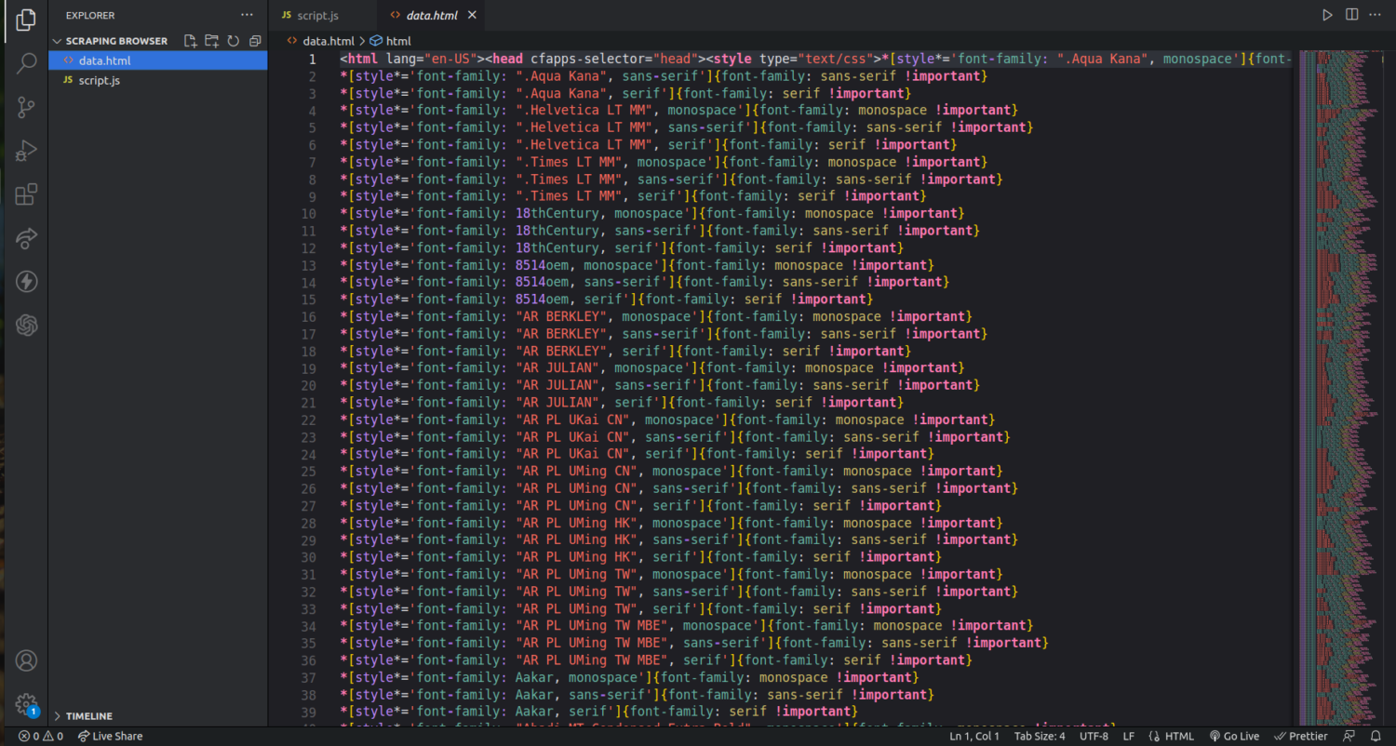Collapse all folders in Explorer

pos(255,41)
